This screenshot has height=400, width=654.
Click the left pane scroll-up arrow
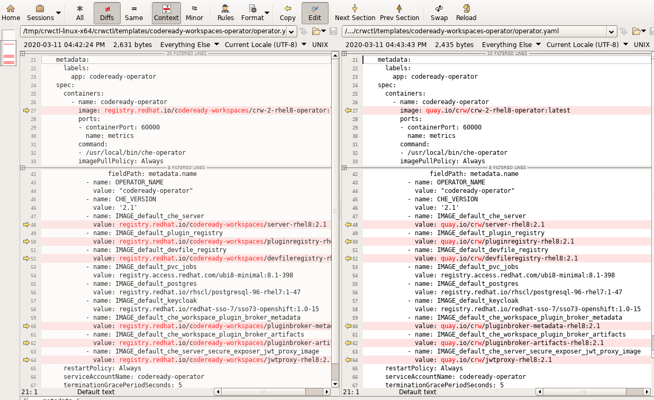click(335, 55)
